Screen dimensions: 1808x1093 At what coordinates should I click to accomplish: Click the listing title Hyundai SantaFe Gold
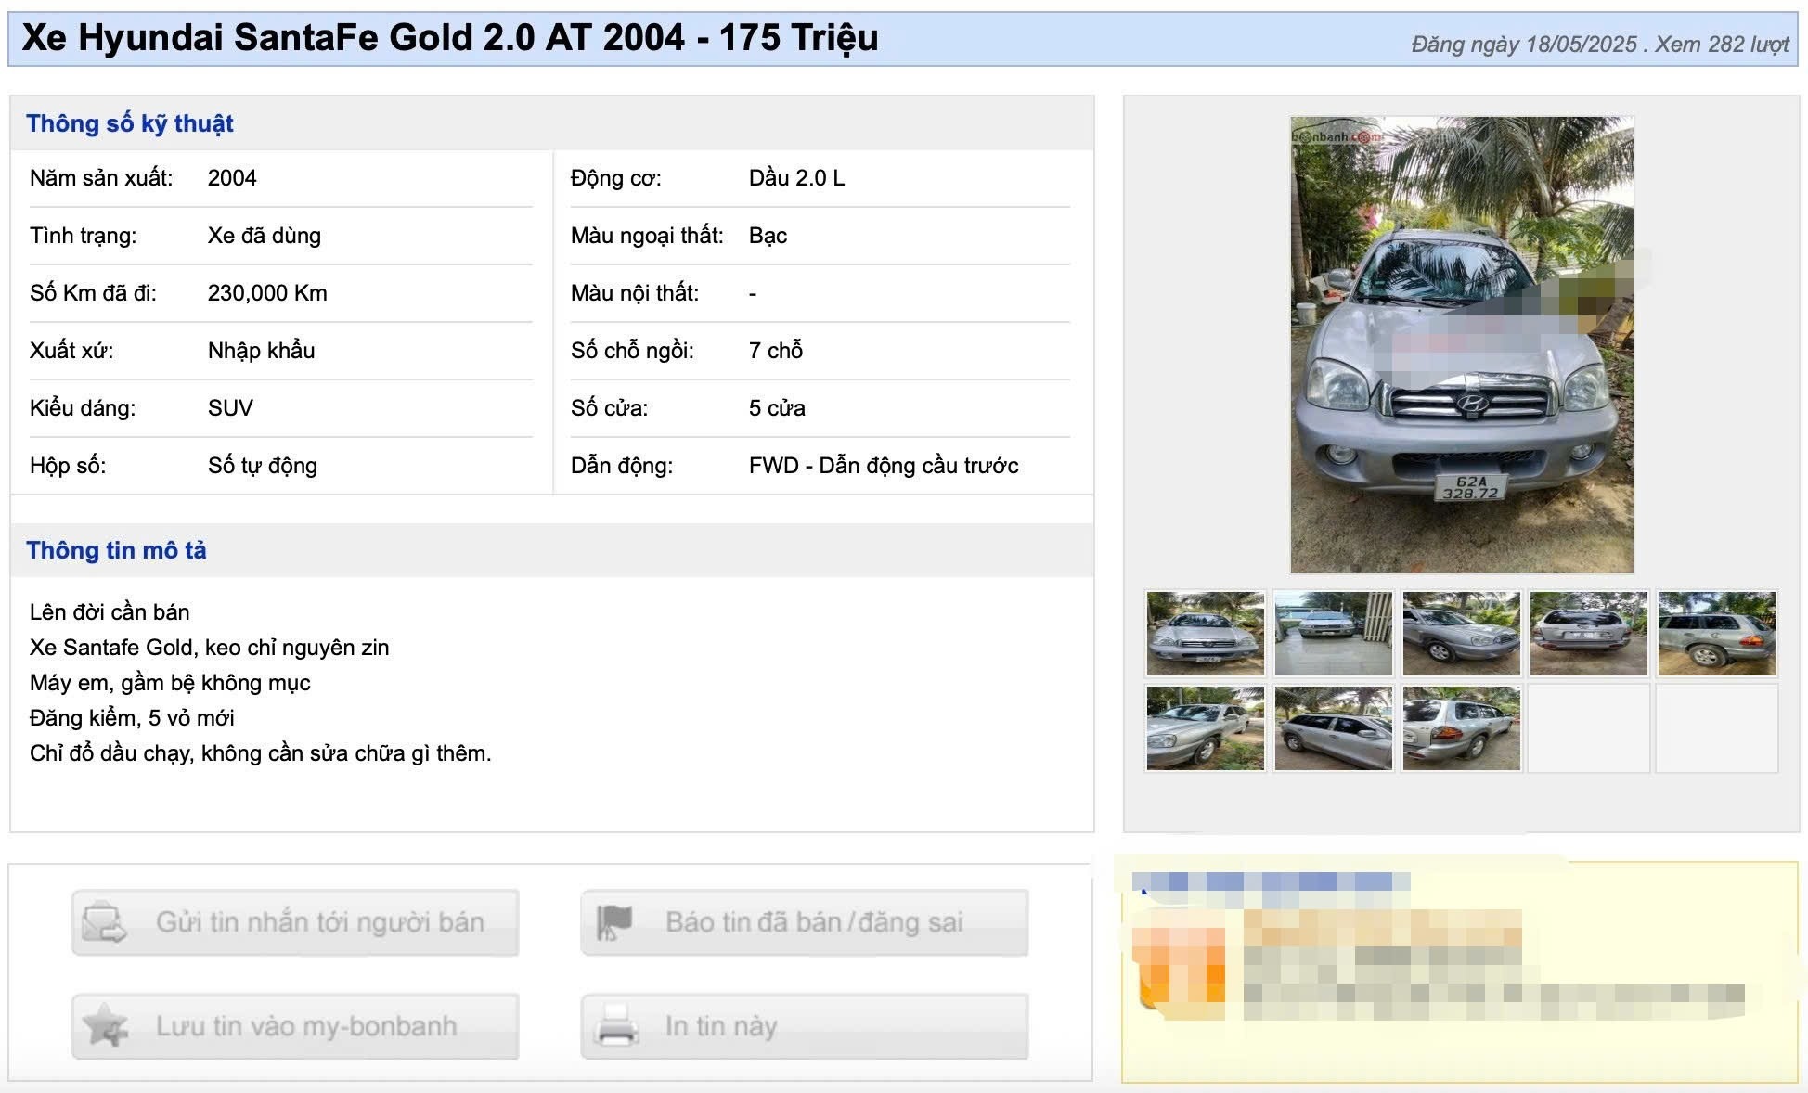point(450,38)
